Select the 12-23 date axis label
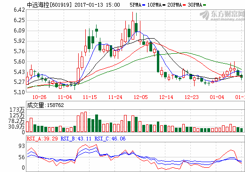This screenshot has height=172, width=245. (192, 97)
